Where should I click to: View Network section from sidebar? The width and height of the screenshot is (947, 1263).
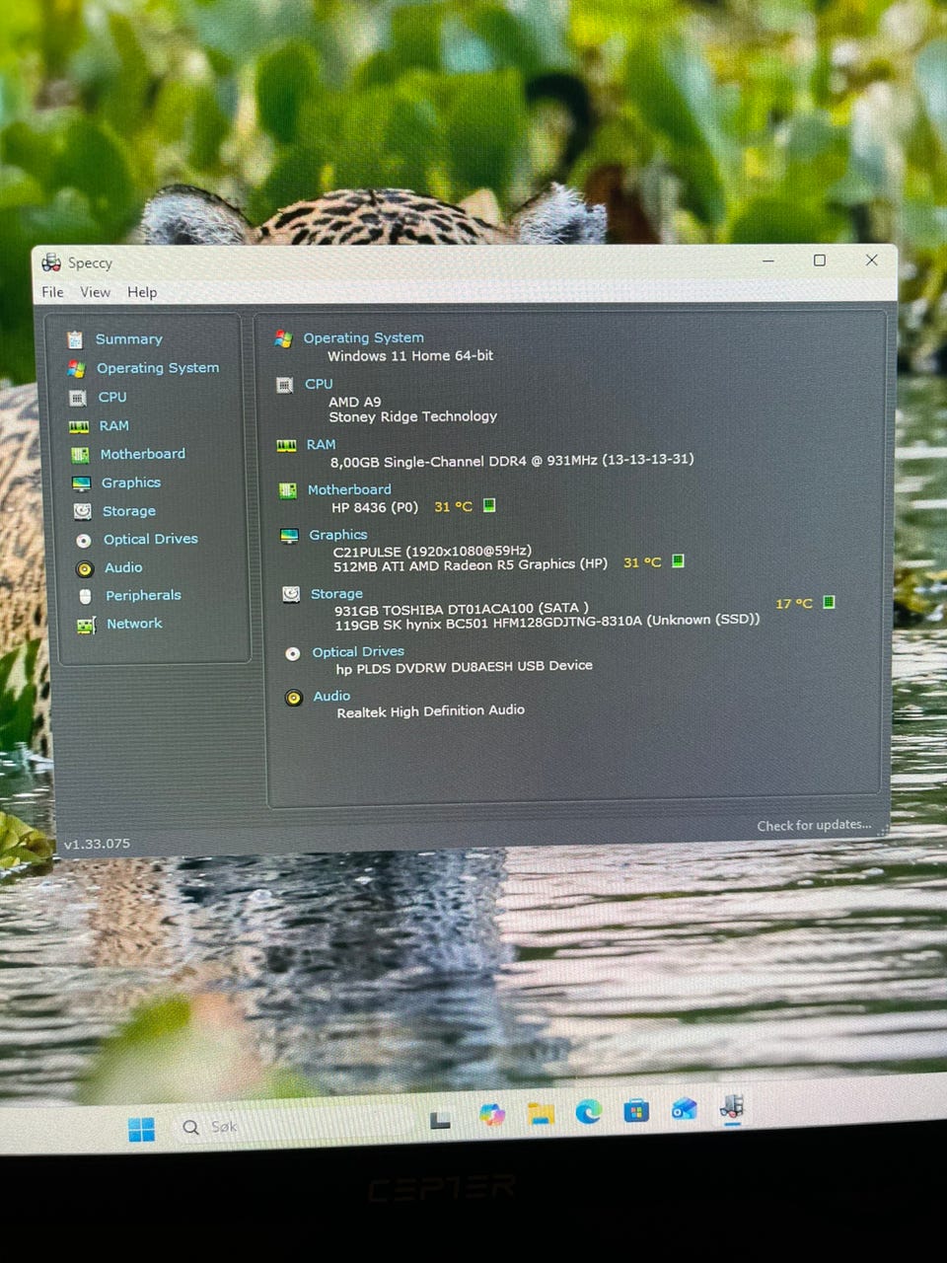tap(134, 624)
